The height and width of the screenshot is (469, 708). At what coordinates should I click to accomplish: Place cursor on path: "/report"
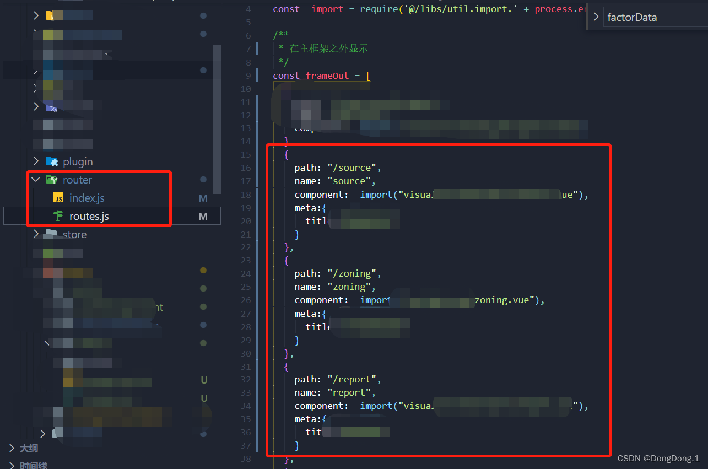click(x=338, y=379)
